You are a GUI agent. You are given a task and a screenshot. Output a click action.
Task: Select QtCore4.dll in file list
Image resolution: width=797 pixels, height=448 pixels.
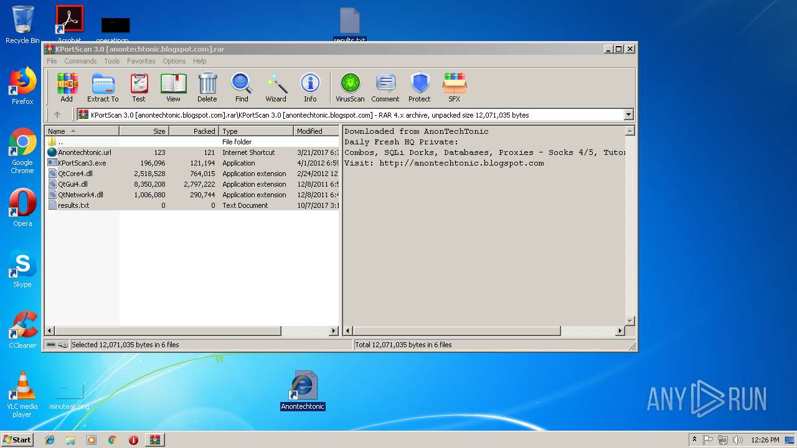pos(192,174)
